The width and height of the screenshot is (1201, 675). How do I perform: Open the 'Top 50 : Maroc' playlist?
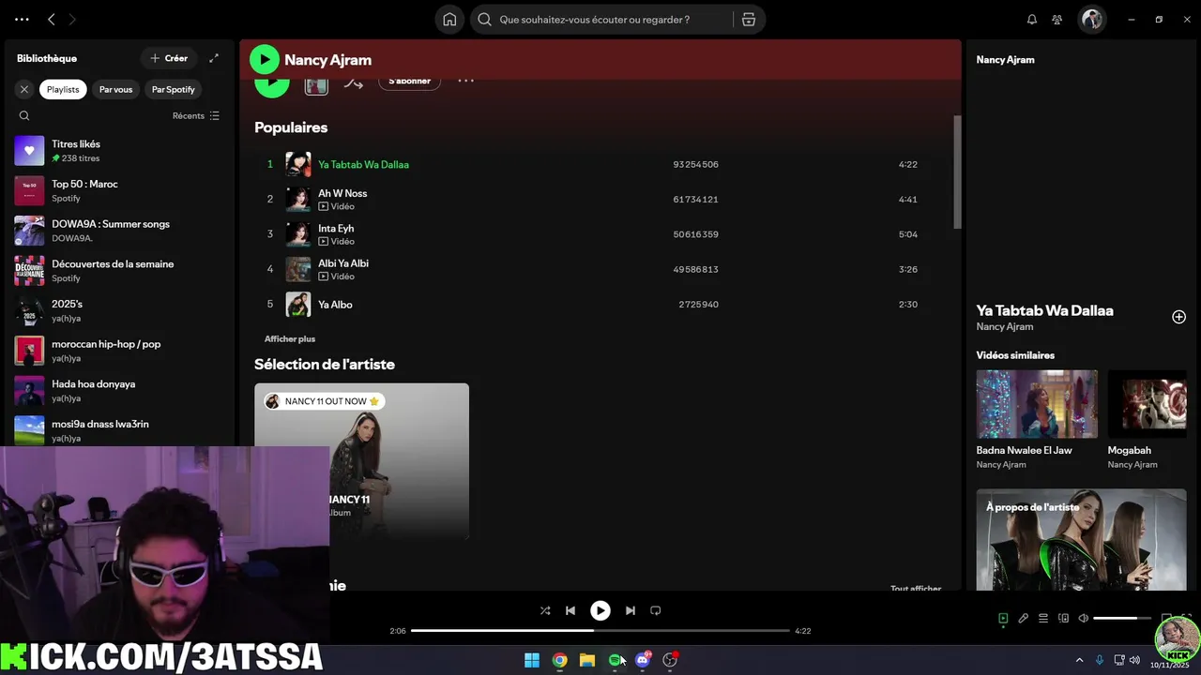(x=119, y=191)
